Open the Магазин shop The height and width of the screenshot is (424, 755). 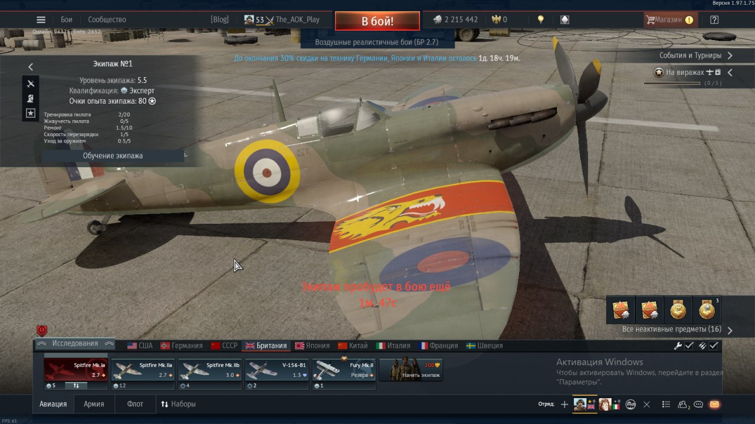[x=670, y=19]
